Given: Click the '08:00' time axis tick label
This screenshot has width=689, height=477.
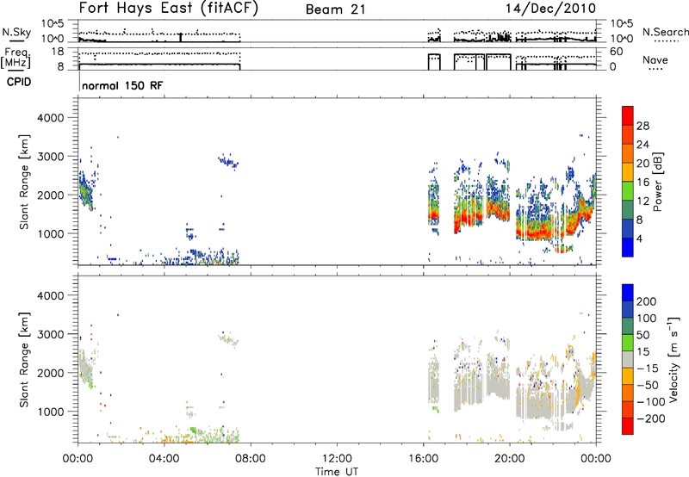Looking at the screenshot, I should tap(251, 459).
